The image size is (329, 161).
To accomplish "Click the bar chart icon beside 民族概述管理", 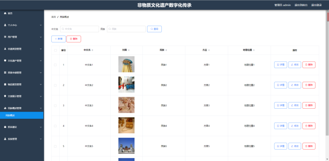I will (x=5, y=108).
